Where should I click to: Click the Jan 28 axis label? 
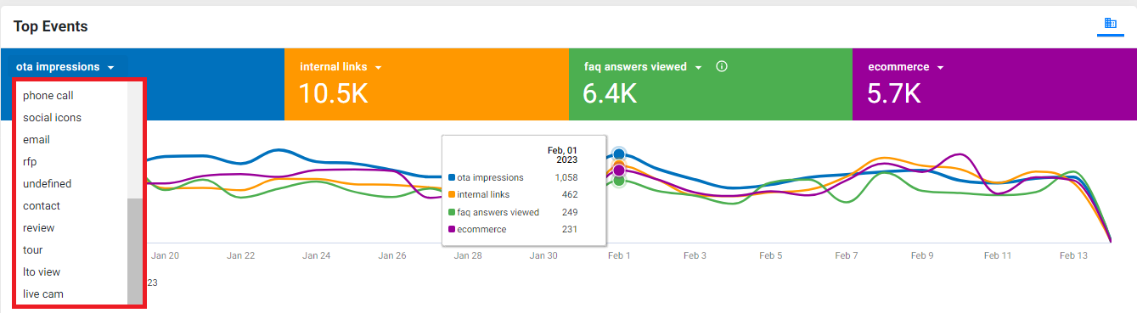point(468,255)
